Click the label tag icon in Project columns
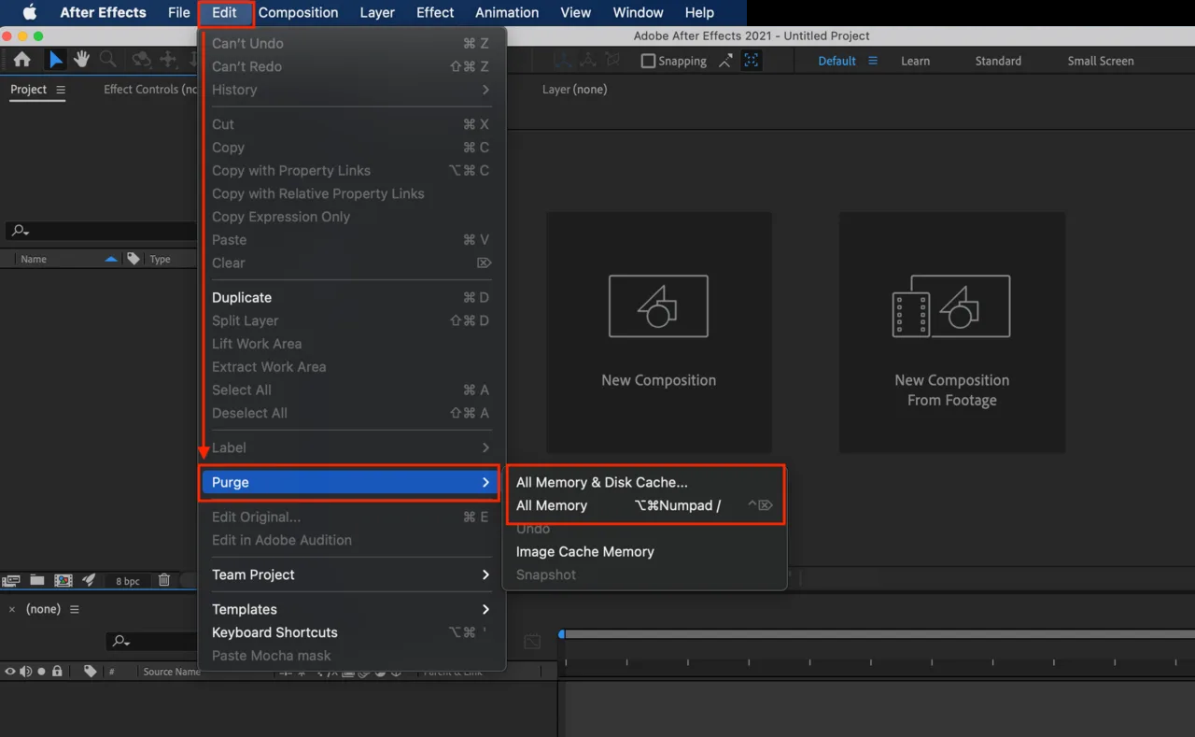This screenshot has height=737, width=1195. (134, 259)
